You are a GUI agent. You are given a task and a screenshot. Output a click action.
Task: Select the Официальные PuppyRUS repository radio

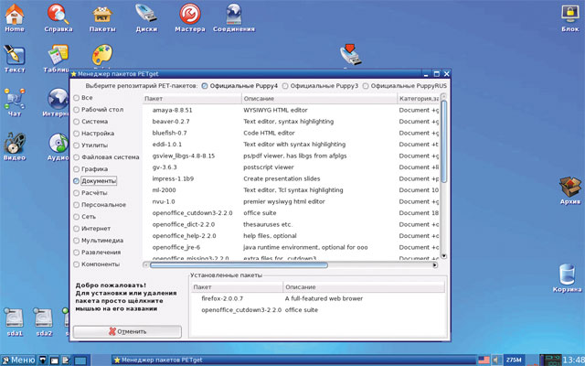point(366,86)
